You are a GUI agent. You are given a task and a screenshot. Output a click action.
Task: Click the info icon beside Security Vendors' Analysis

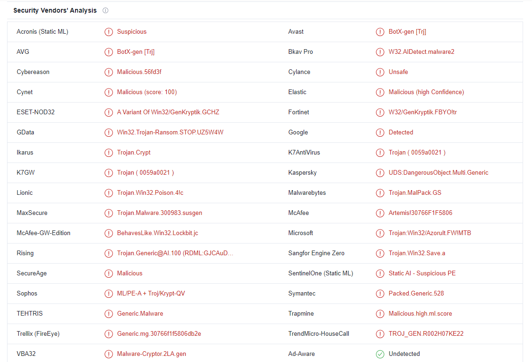(x=105, y=10)
